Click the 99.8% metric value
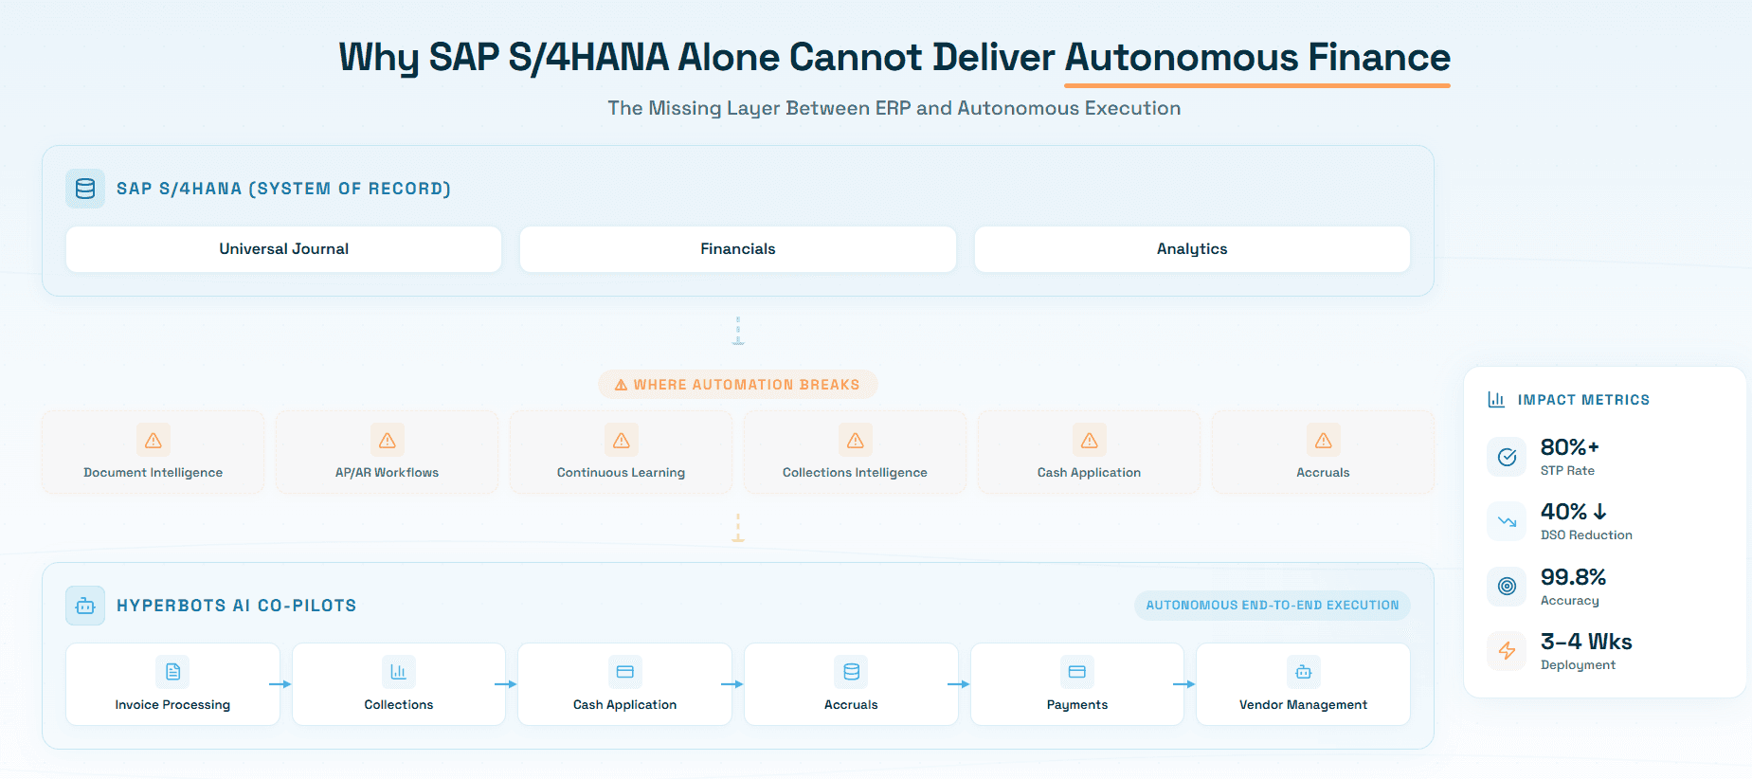The image size is (1752, 779). pos(1573,577)
